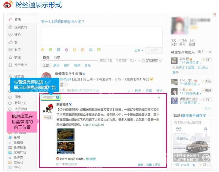Click the purple round icon under compose box

click(67, 50)
